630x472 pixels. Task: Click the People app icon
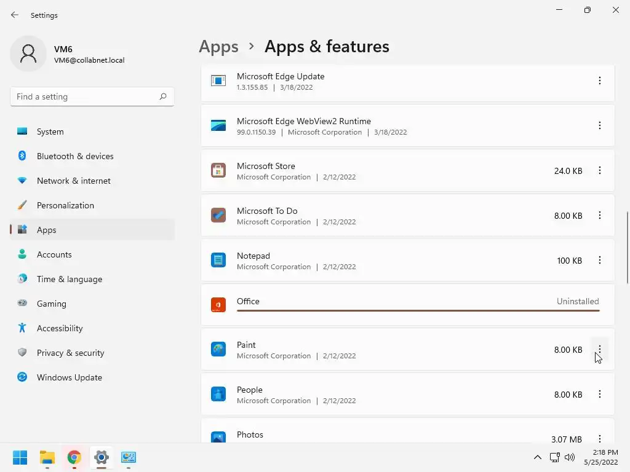click(218, 395)
